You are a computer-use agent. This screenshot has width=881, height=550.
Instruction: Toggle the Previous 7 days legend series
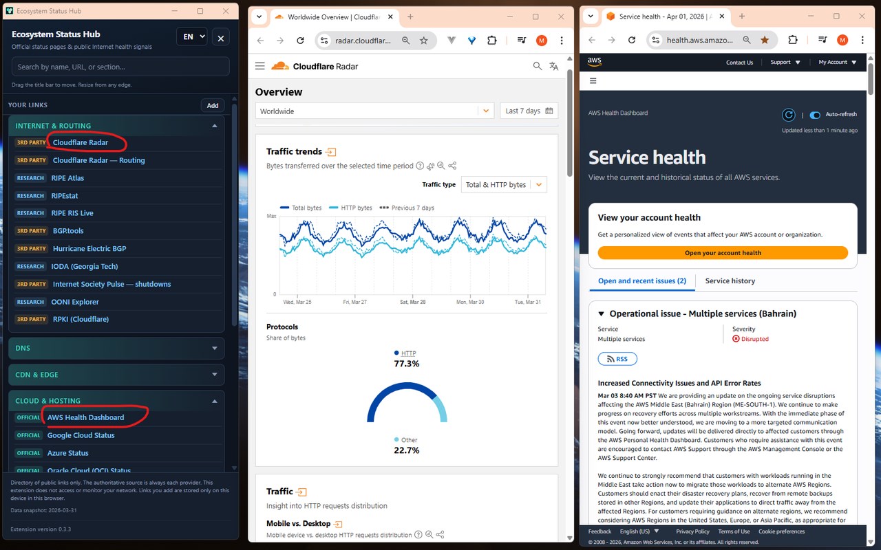tap(407, 208)
